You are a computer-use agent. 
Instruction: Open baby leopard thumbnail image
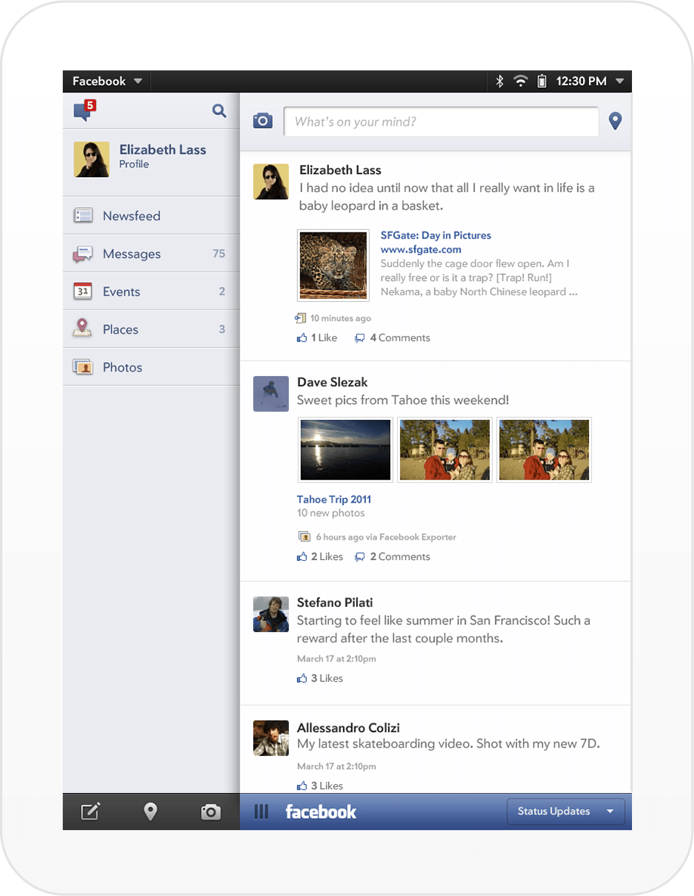click(333, 265)
